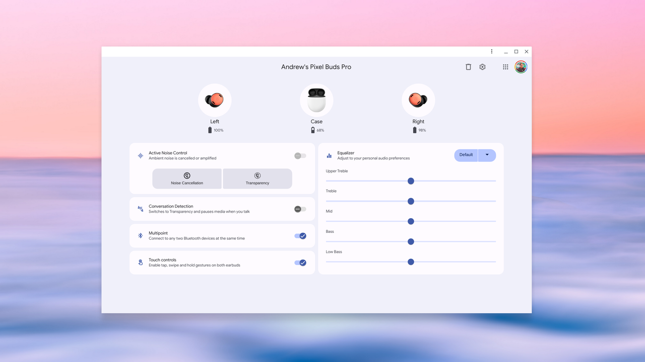Click the Andrew's Pixel Buds Pro title
The height and width of the screenshot is (362, 645).
pos(316,67)
